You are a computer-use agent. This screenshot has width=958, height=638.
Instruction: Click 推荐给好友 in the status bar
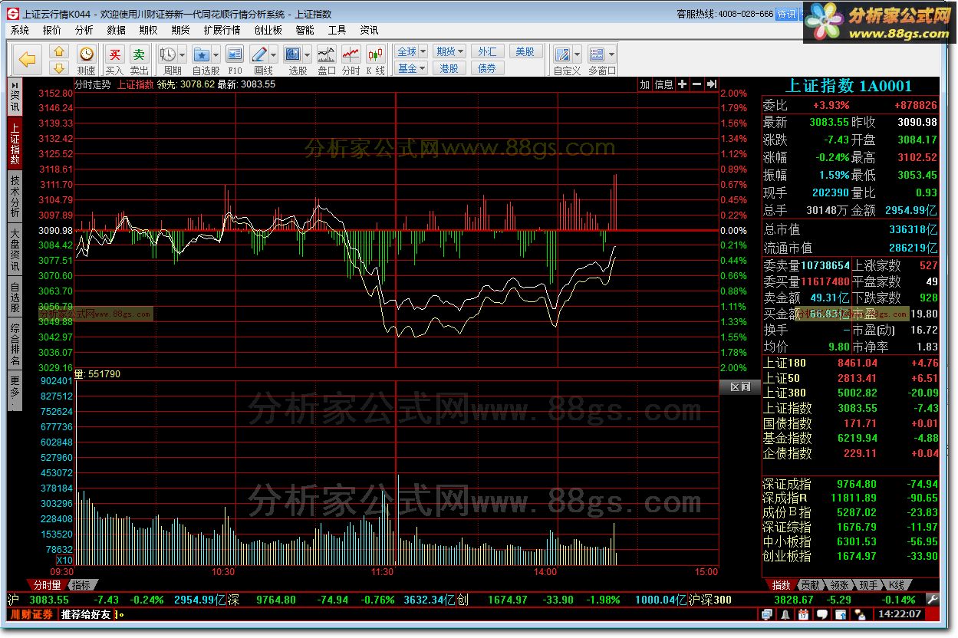[x=87, y=614]
